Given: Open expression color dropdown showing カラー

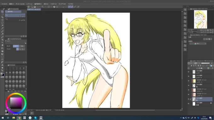Looking at the screenshot, I should click(198, 44).
